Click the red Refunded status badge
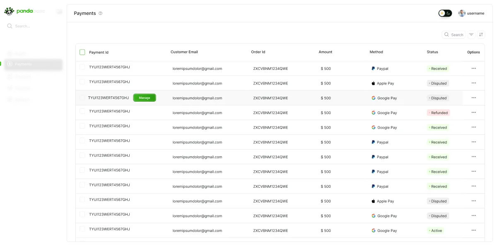This screenshot has width=497, height=246. pyautogui.click(x=438, y=112)
